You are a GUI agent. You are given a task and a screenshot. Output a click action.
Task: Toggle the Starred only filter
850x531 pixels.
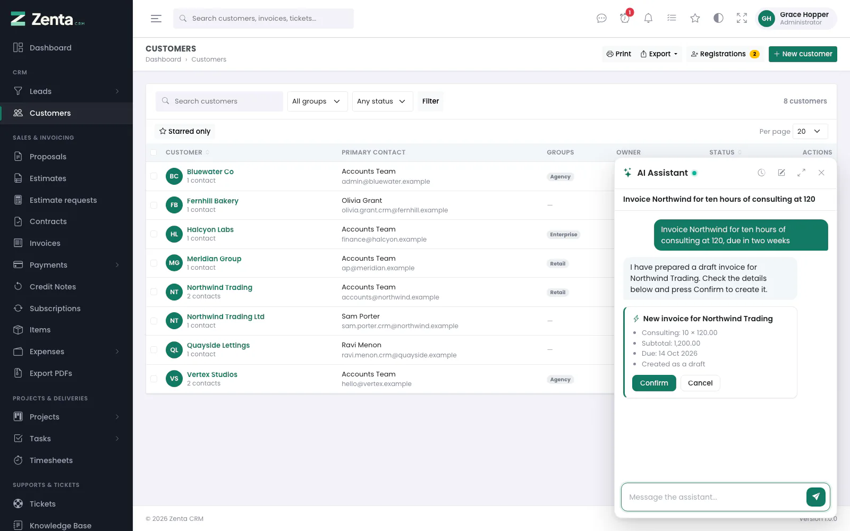[x=185, y=131]
